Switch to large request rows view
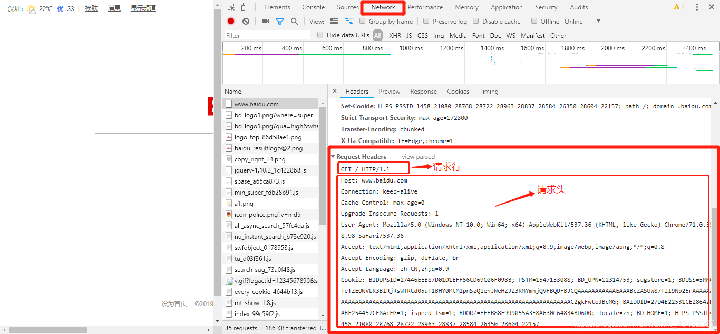 334,22
